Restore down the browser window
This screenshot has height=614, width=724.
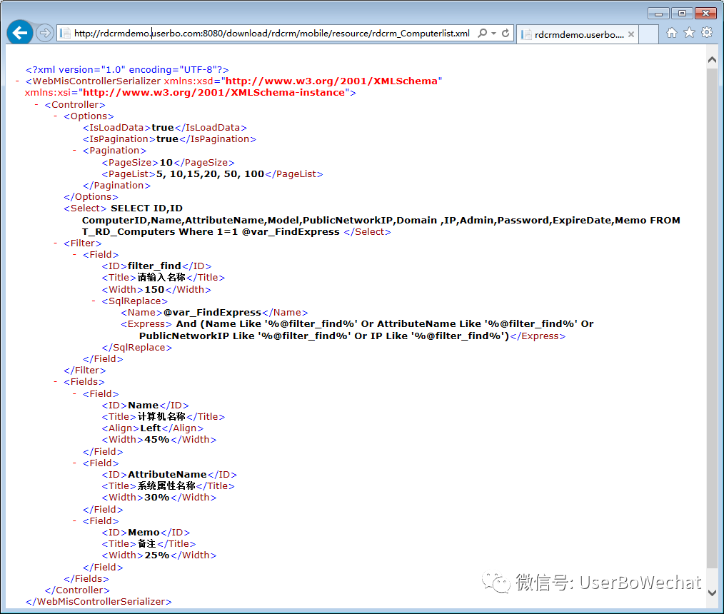click(682, 14)
